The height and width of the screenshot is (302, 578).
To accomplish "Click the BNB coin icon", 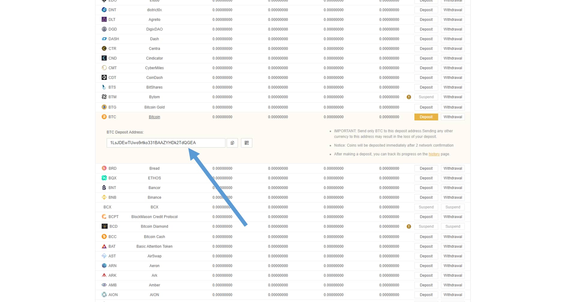I will click(104, 197).
